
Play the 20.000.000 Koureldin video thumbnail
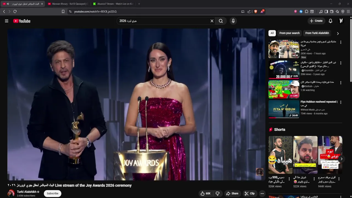point(284,70)
